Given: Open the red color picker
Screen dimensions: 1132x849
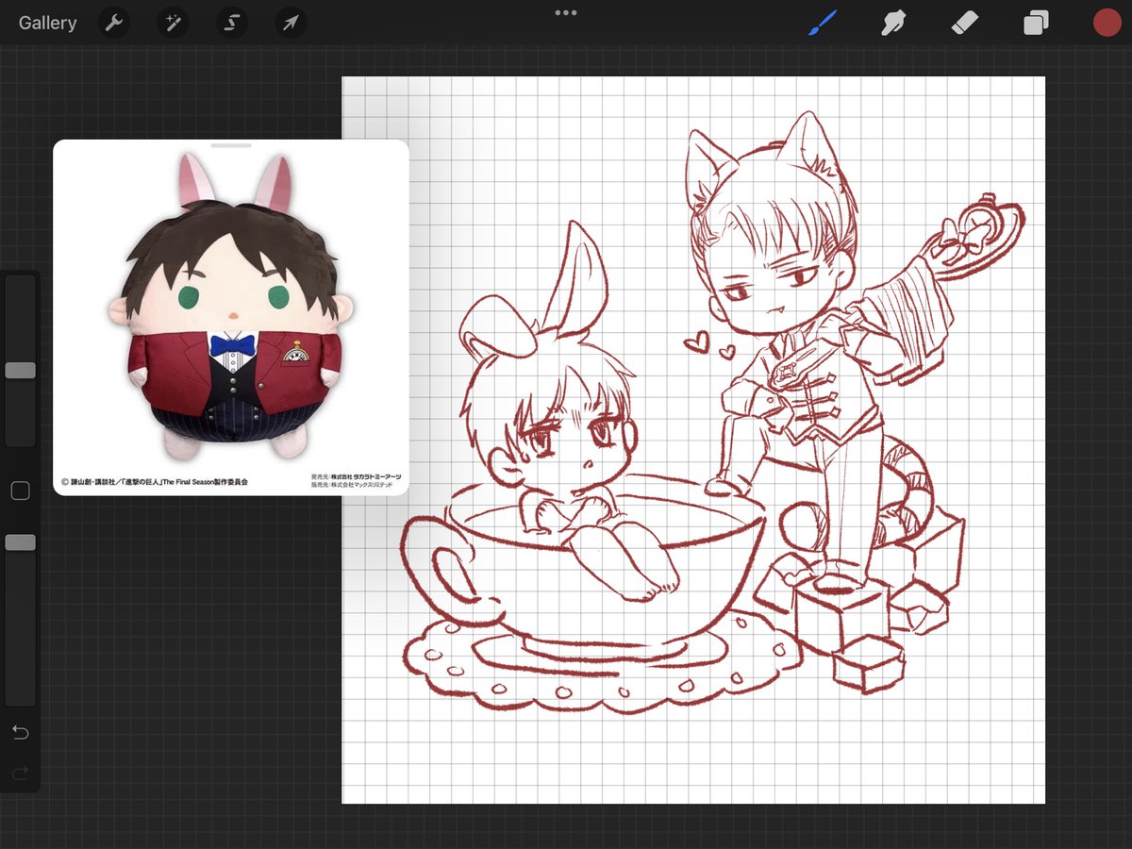Looking at the screenshot, I should coord(1107,23).
